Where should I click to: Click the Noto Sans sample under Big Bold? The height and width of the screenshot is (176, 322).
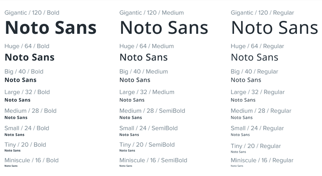(21, 80)
